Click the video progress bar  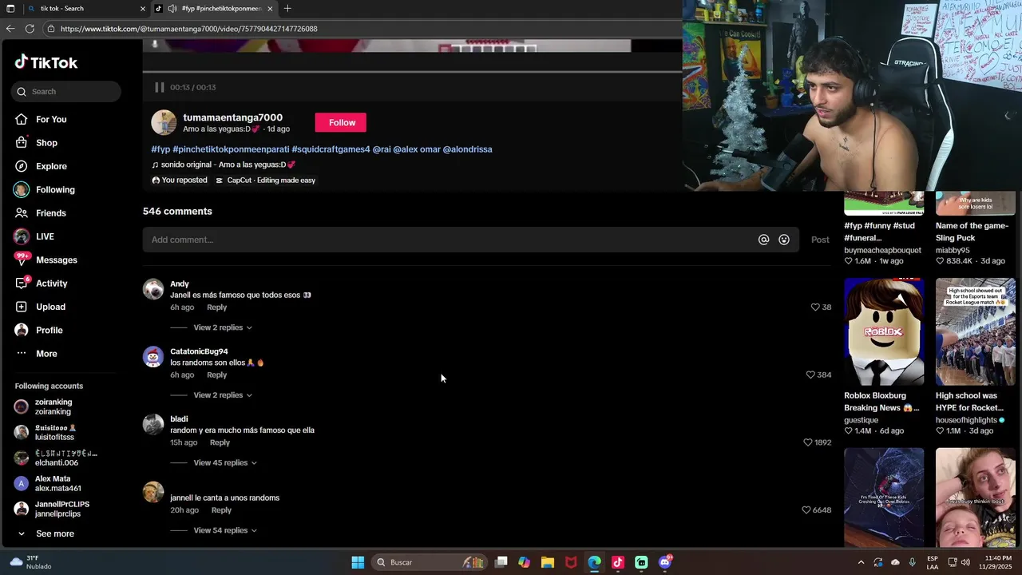coord(412,72)
